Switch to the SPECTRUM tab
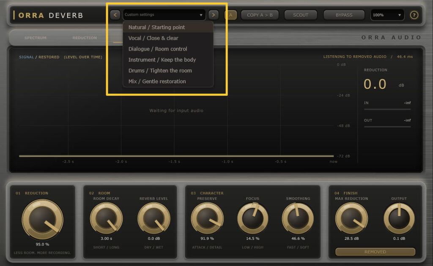The image size is (433, 266). tap(36, 38)
